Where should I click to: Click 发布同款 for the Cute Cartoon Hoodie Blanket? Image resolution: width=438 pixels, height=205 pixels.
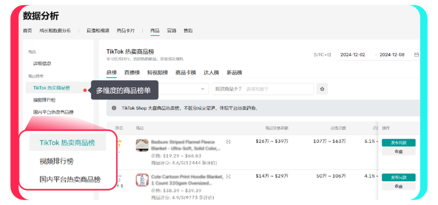pos(399,177)
